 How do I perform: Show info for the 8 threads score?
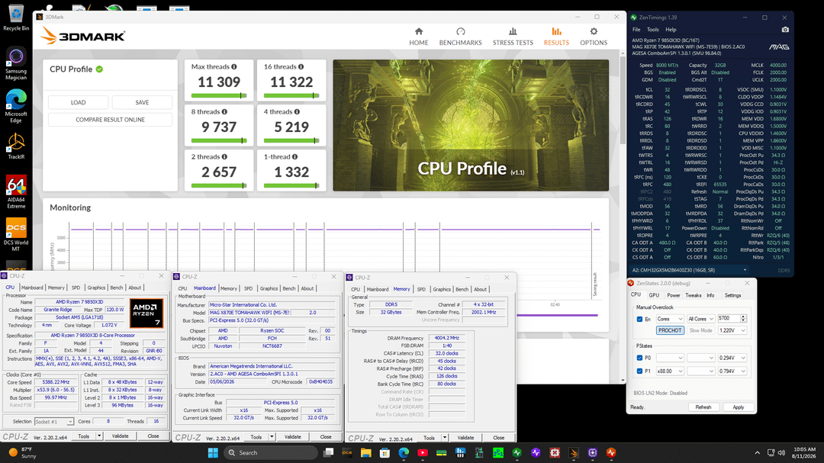(x=224, y=112)
